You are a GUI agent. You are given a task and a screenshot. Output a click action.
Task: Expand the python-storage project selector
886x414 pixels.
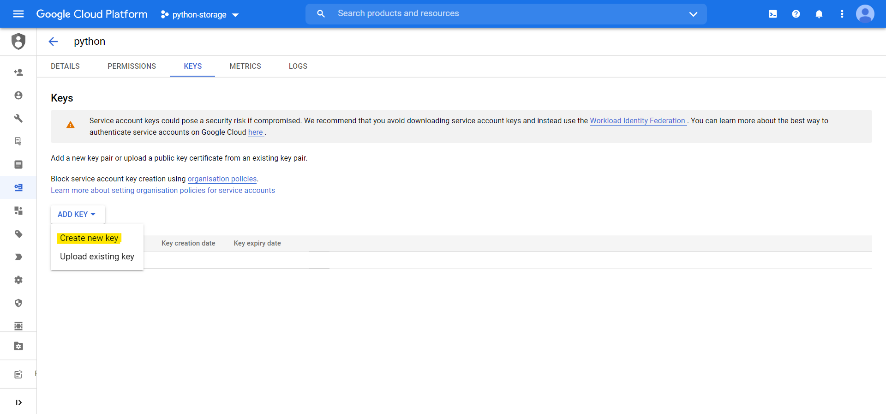click(199, 15)
